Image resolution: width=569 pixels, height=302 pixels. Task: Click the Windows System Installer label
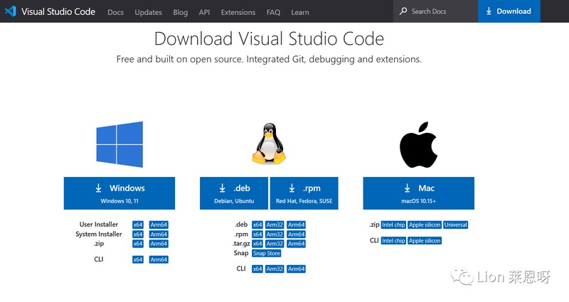pos(99,234)
